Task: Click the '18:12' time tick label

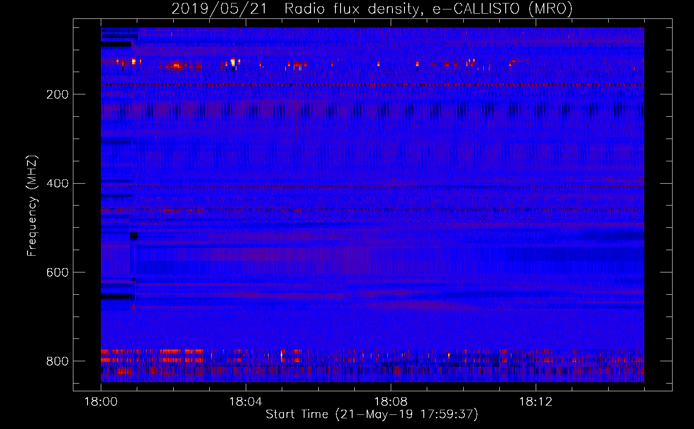Action: [536, 402]
